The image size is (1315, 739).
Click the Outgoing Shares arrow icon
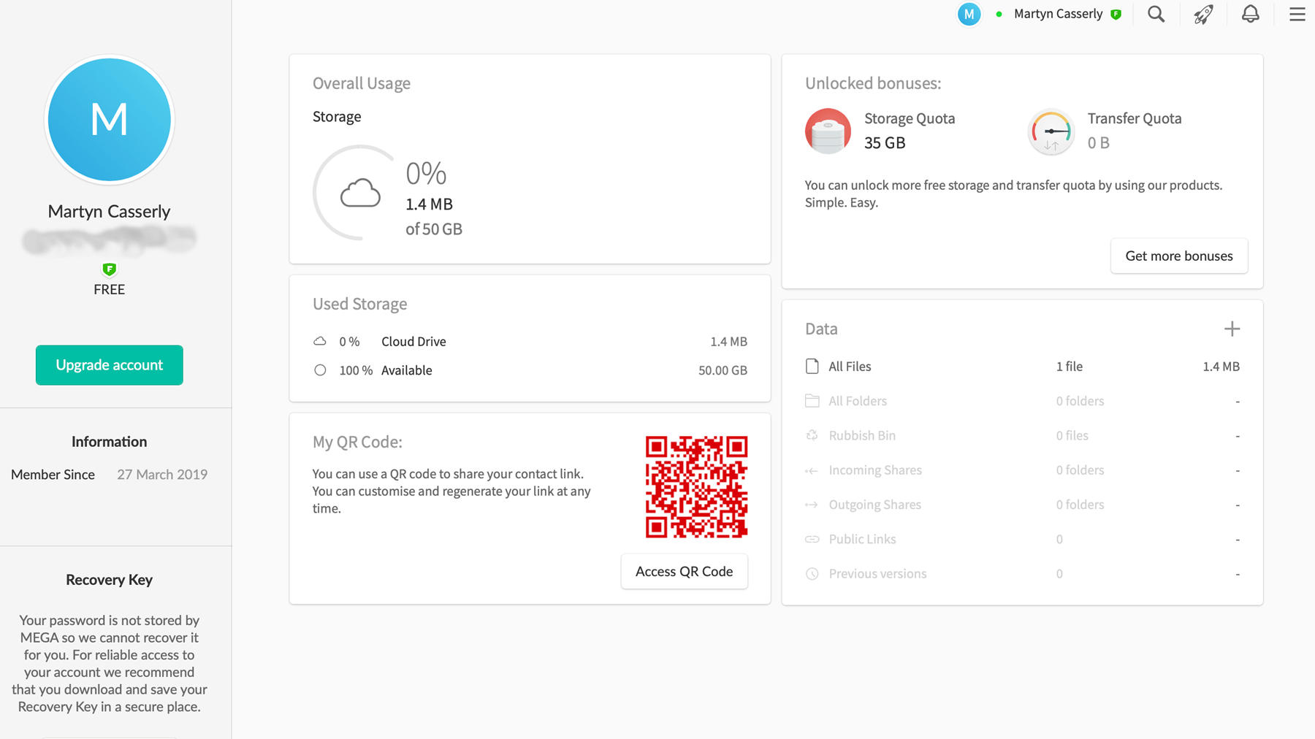click(x=812, y=505)
